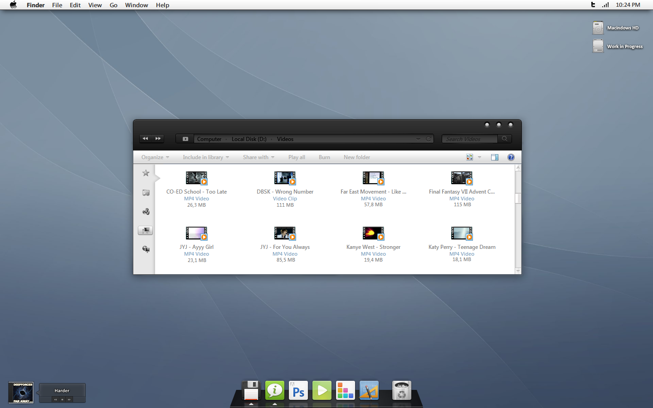Select Far East Movement video

[x=373, y=189]
